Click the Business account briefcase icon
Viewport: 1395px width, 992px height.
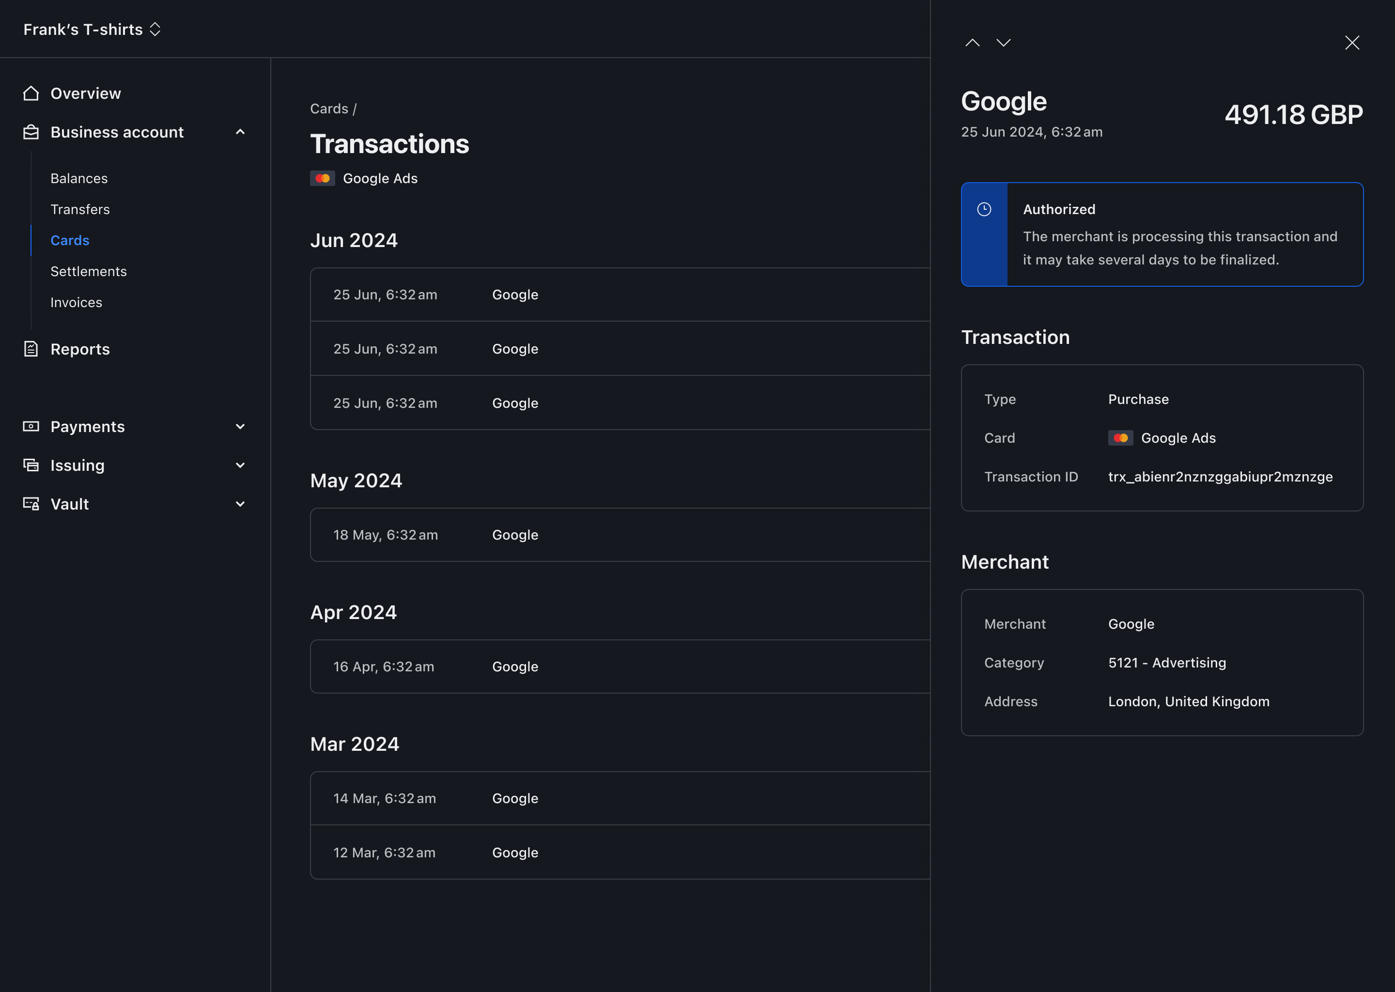31,132
